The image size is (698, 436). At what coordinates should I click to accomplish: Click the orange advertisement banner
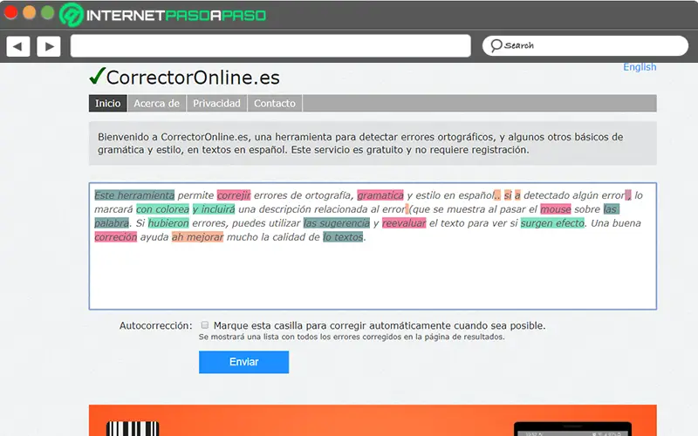373,420
